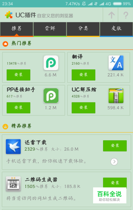Tap the 热门推荐 section heading
The width and height of the screenshot is (133, 210).
point(21,43)
